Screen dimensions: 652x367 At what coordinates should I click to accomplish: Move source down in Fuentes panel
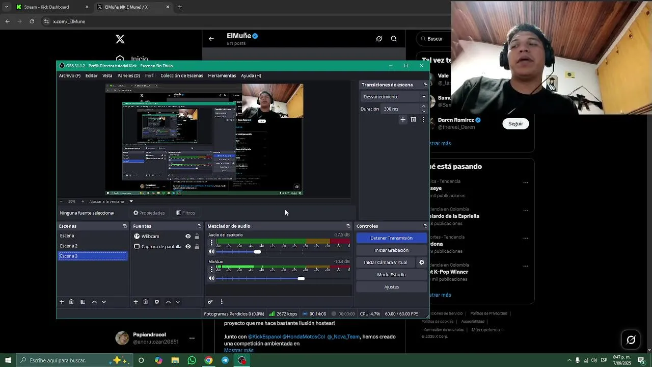coord(178,302)
